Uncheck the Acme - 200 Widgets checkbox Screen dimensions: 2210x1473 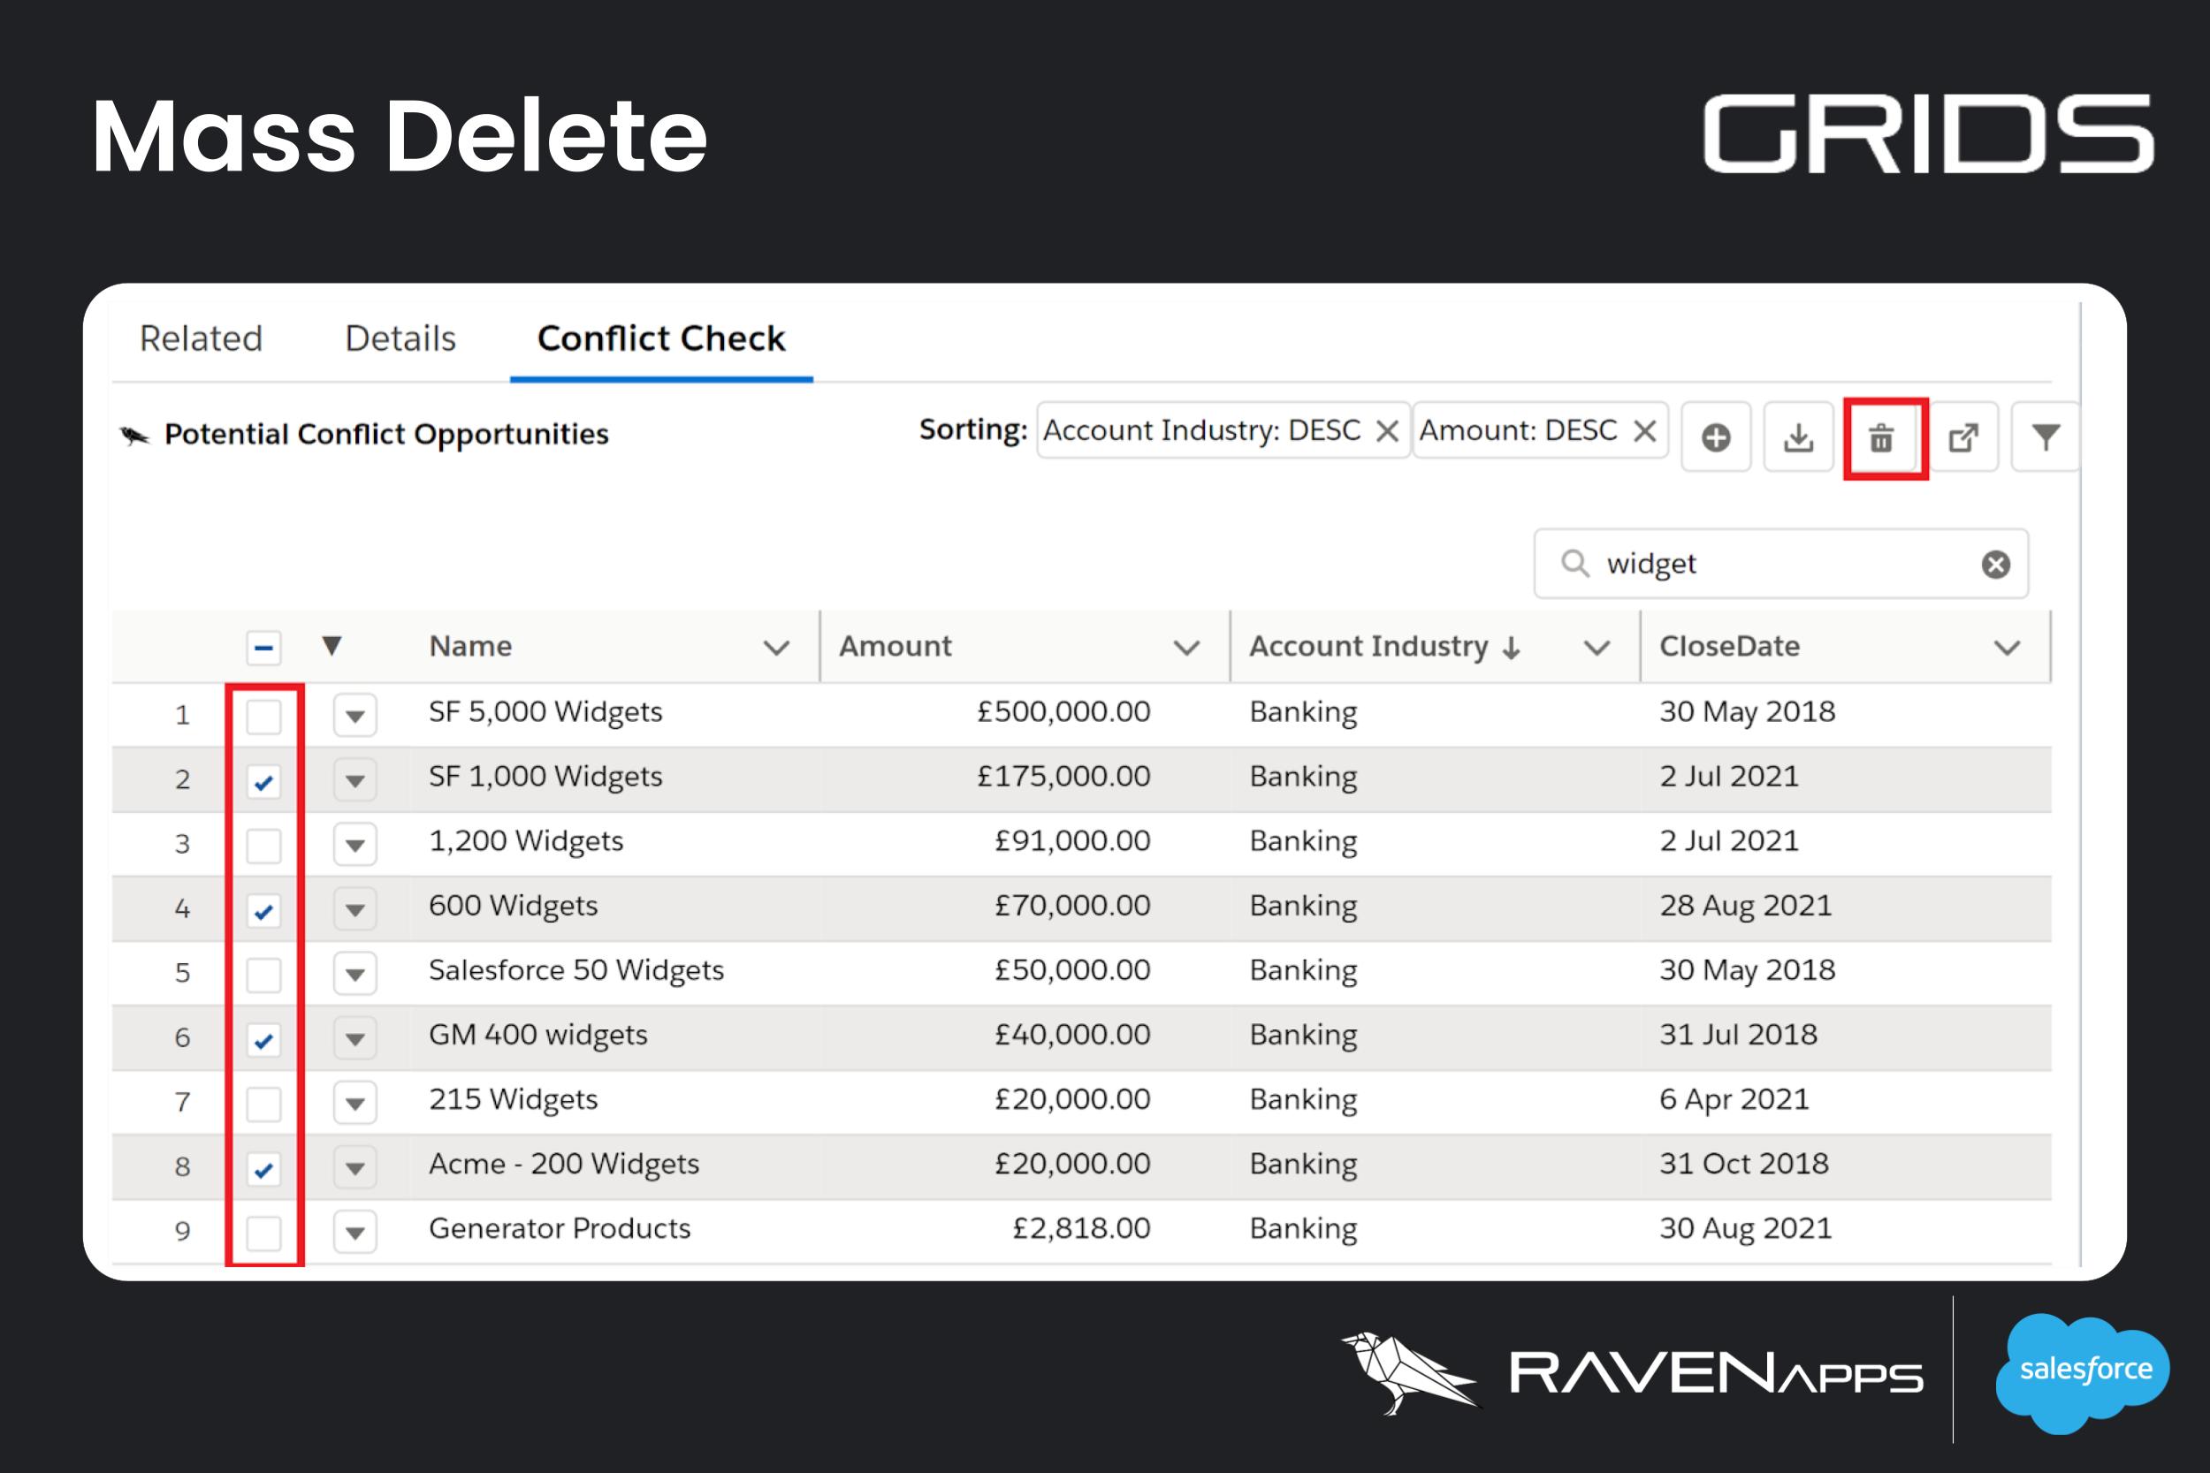click(263, 1169)
